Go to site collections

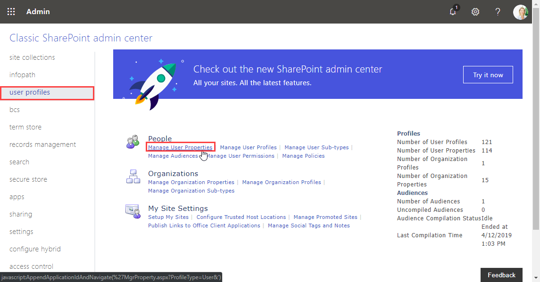tap(32, 57)
